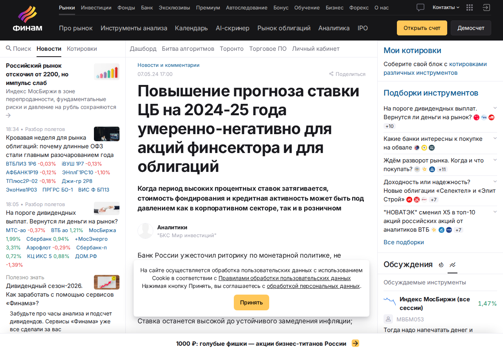Click the КЦ ИКС 5 ticker
503x354 pixels.
tap(39, 256)
